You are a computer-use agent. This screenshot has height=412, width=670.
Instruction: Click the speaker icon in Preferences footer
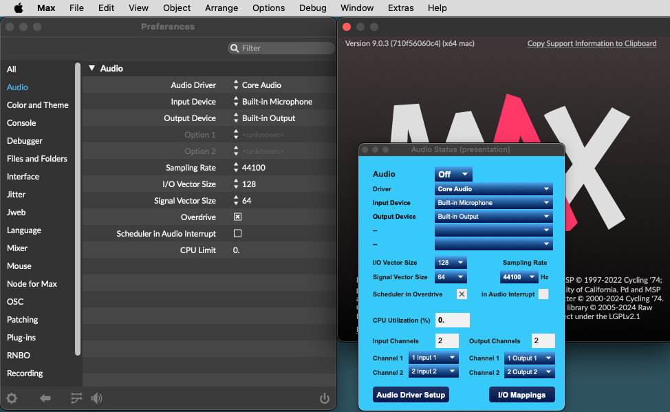click(96, 398)
